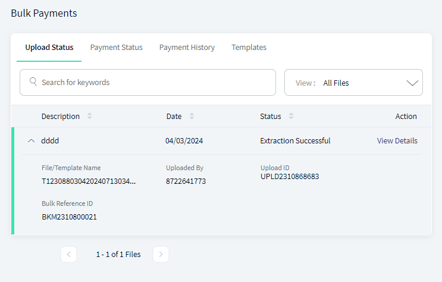Open the Payment History tab
The height and width of the screenshot is (282, 442).
[187, 48]
